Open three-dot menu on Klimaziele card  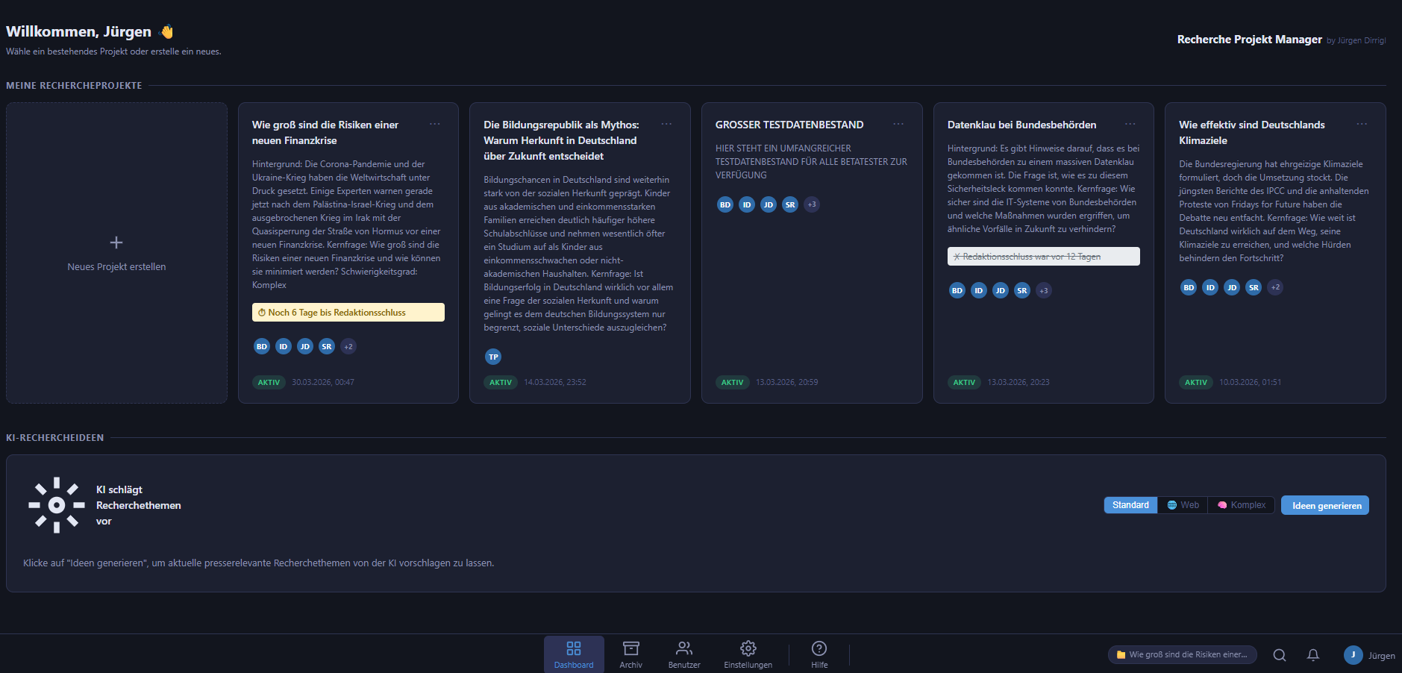point(1362,124)
